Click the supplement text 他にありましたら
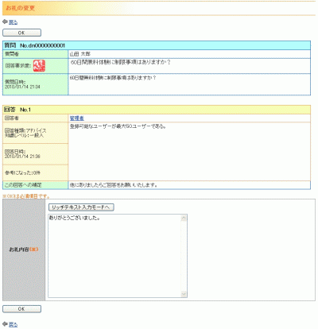 (x=114, y=185)
